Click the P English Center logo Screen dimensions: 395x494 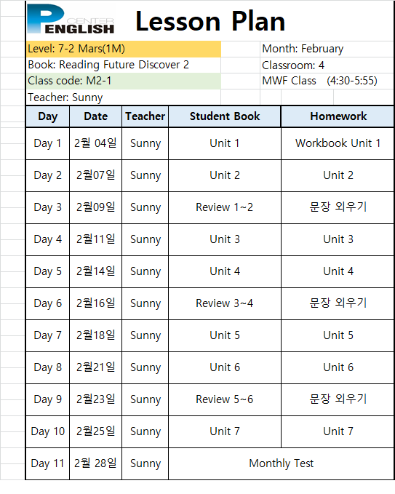71,19
